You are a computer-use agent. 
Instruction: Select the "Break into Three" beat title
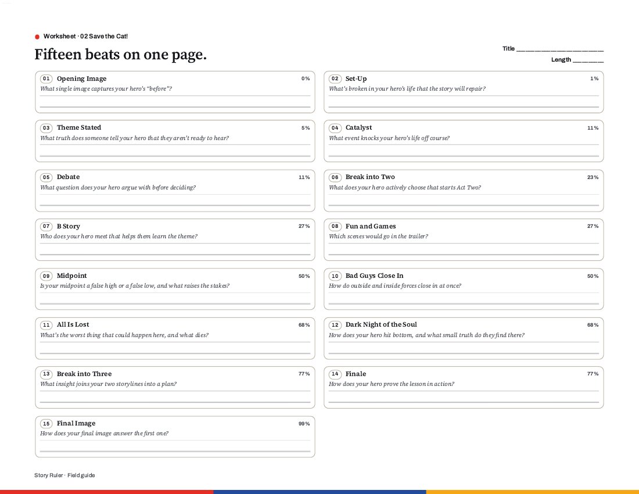(84, 374)
